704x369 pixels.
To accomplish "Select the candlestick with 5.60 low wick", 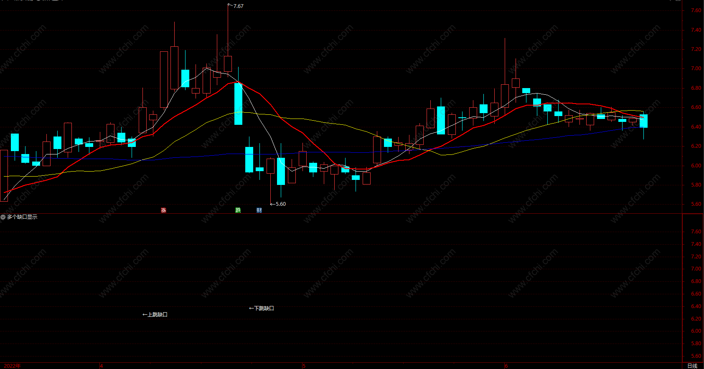I will point(271,166).
